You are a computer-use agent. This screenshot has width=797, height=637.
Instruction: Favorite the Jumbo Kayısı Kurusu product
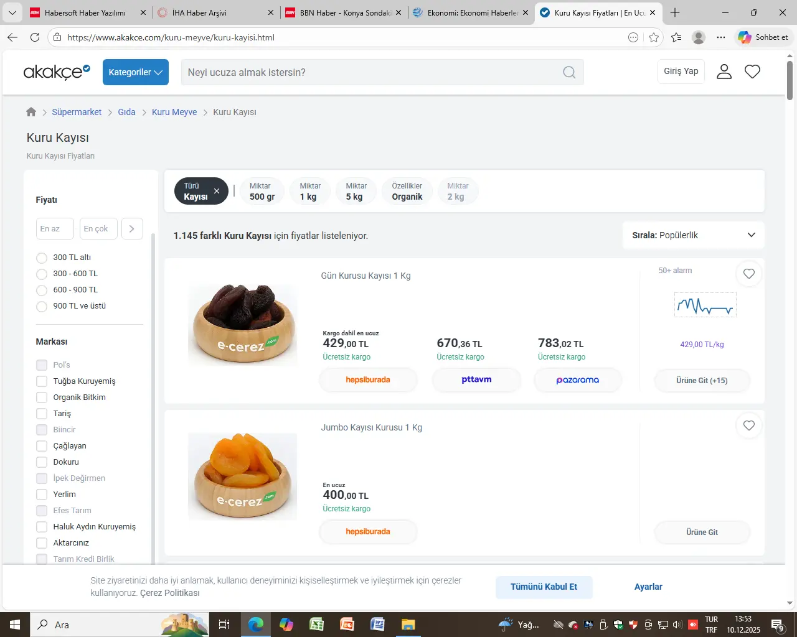point(748,425)
